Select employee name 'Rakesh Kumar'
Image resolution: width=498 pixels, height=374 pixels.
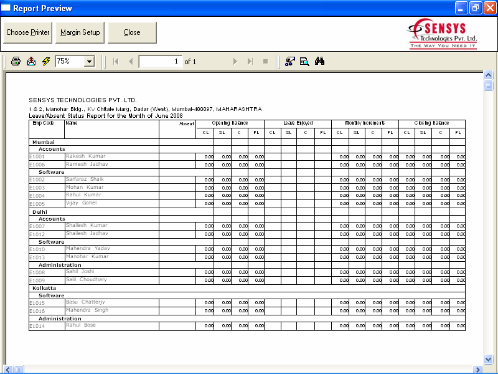tap(85, 156)
